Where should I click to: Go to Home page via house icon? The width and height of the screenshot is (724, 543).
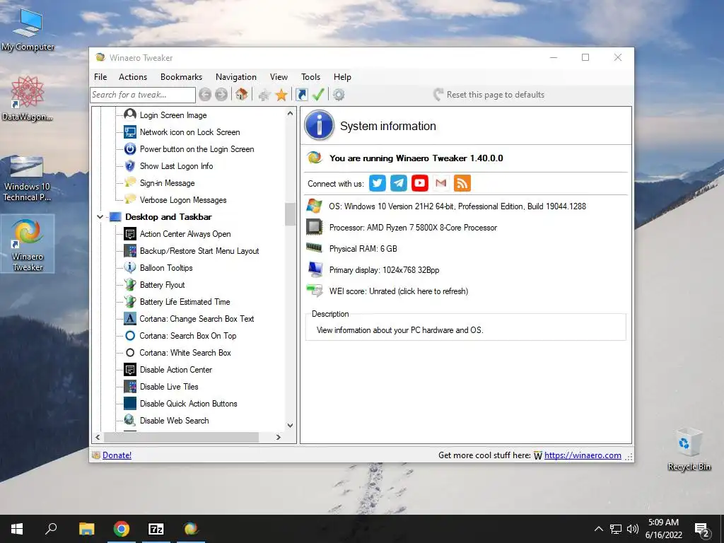tap(242, 95)
